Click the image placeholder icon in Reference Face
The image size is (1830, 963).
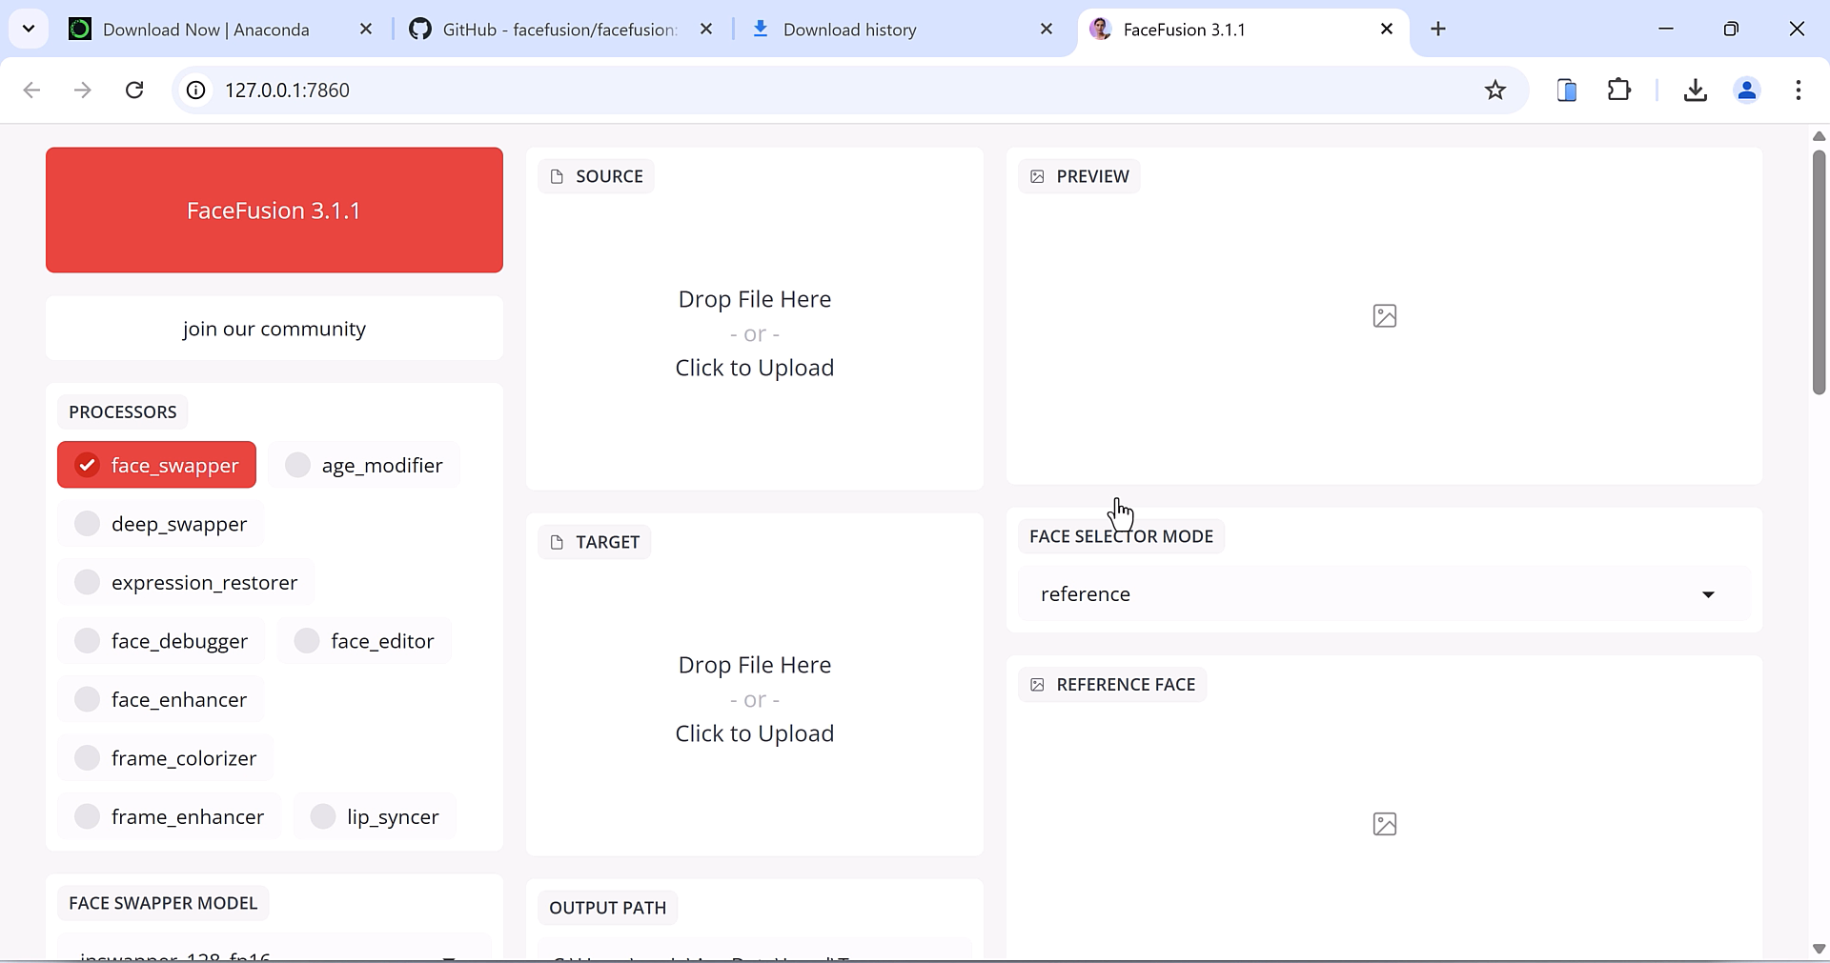[x=1385, y=824]
